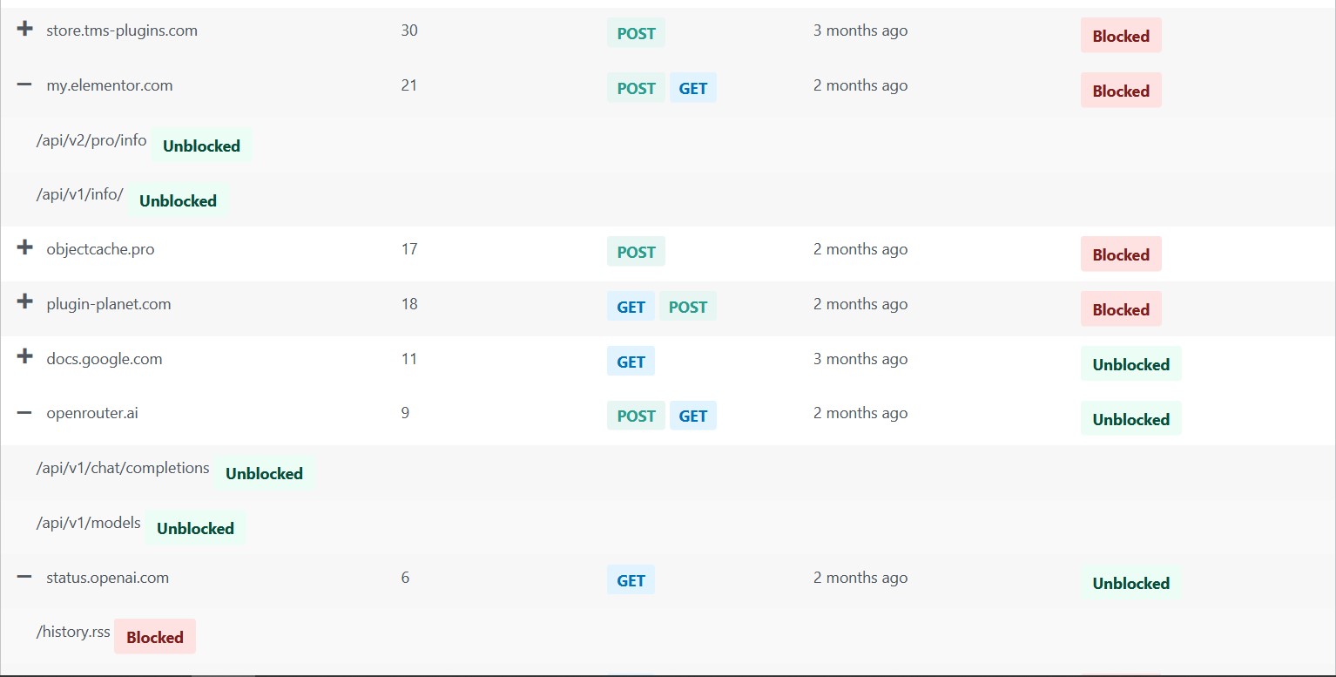Expand the objectcache.pro row

[x=25, y=248]
